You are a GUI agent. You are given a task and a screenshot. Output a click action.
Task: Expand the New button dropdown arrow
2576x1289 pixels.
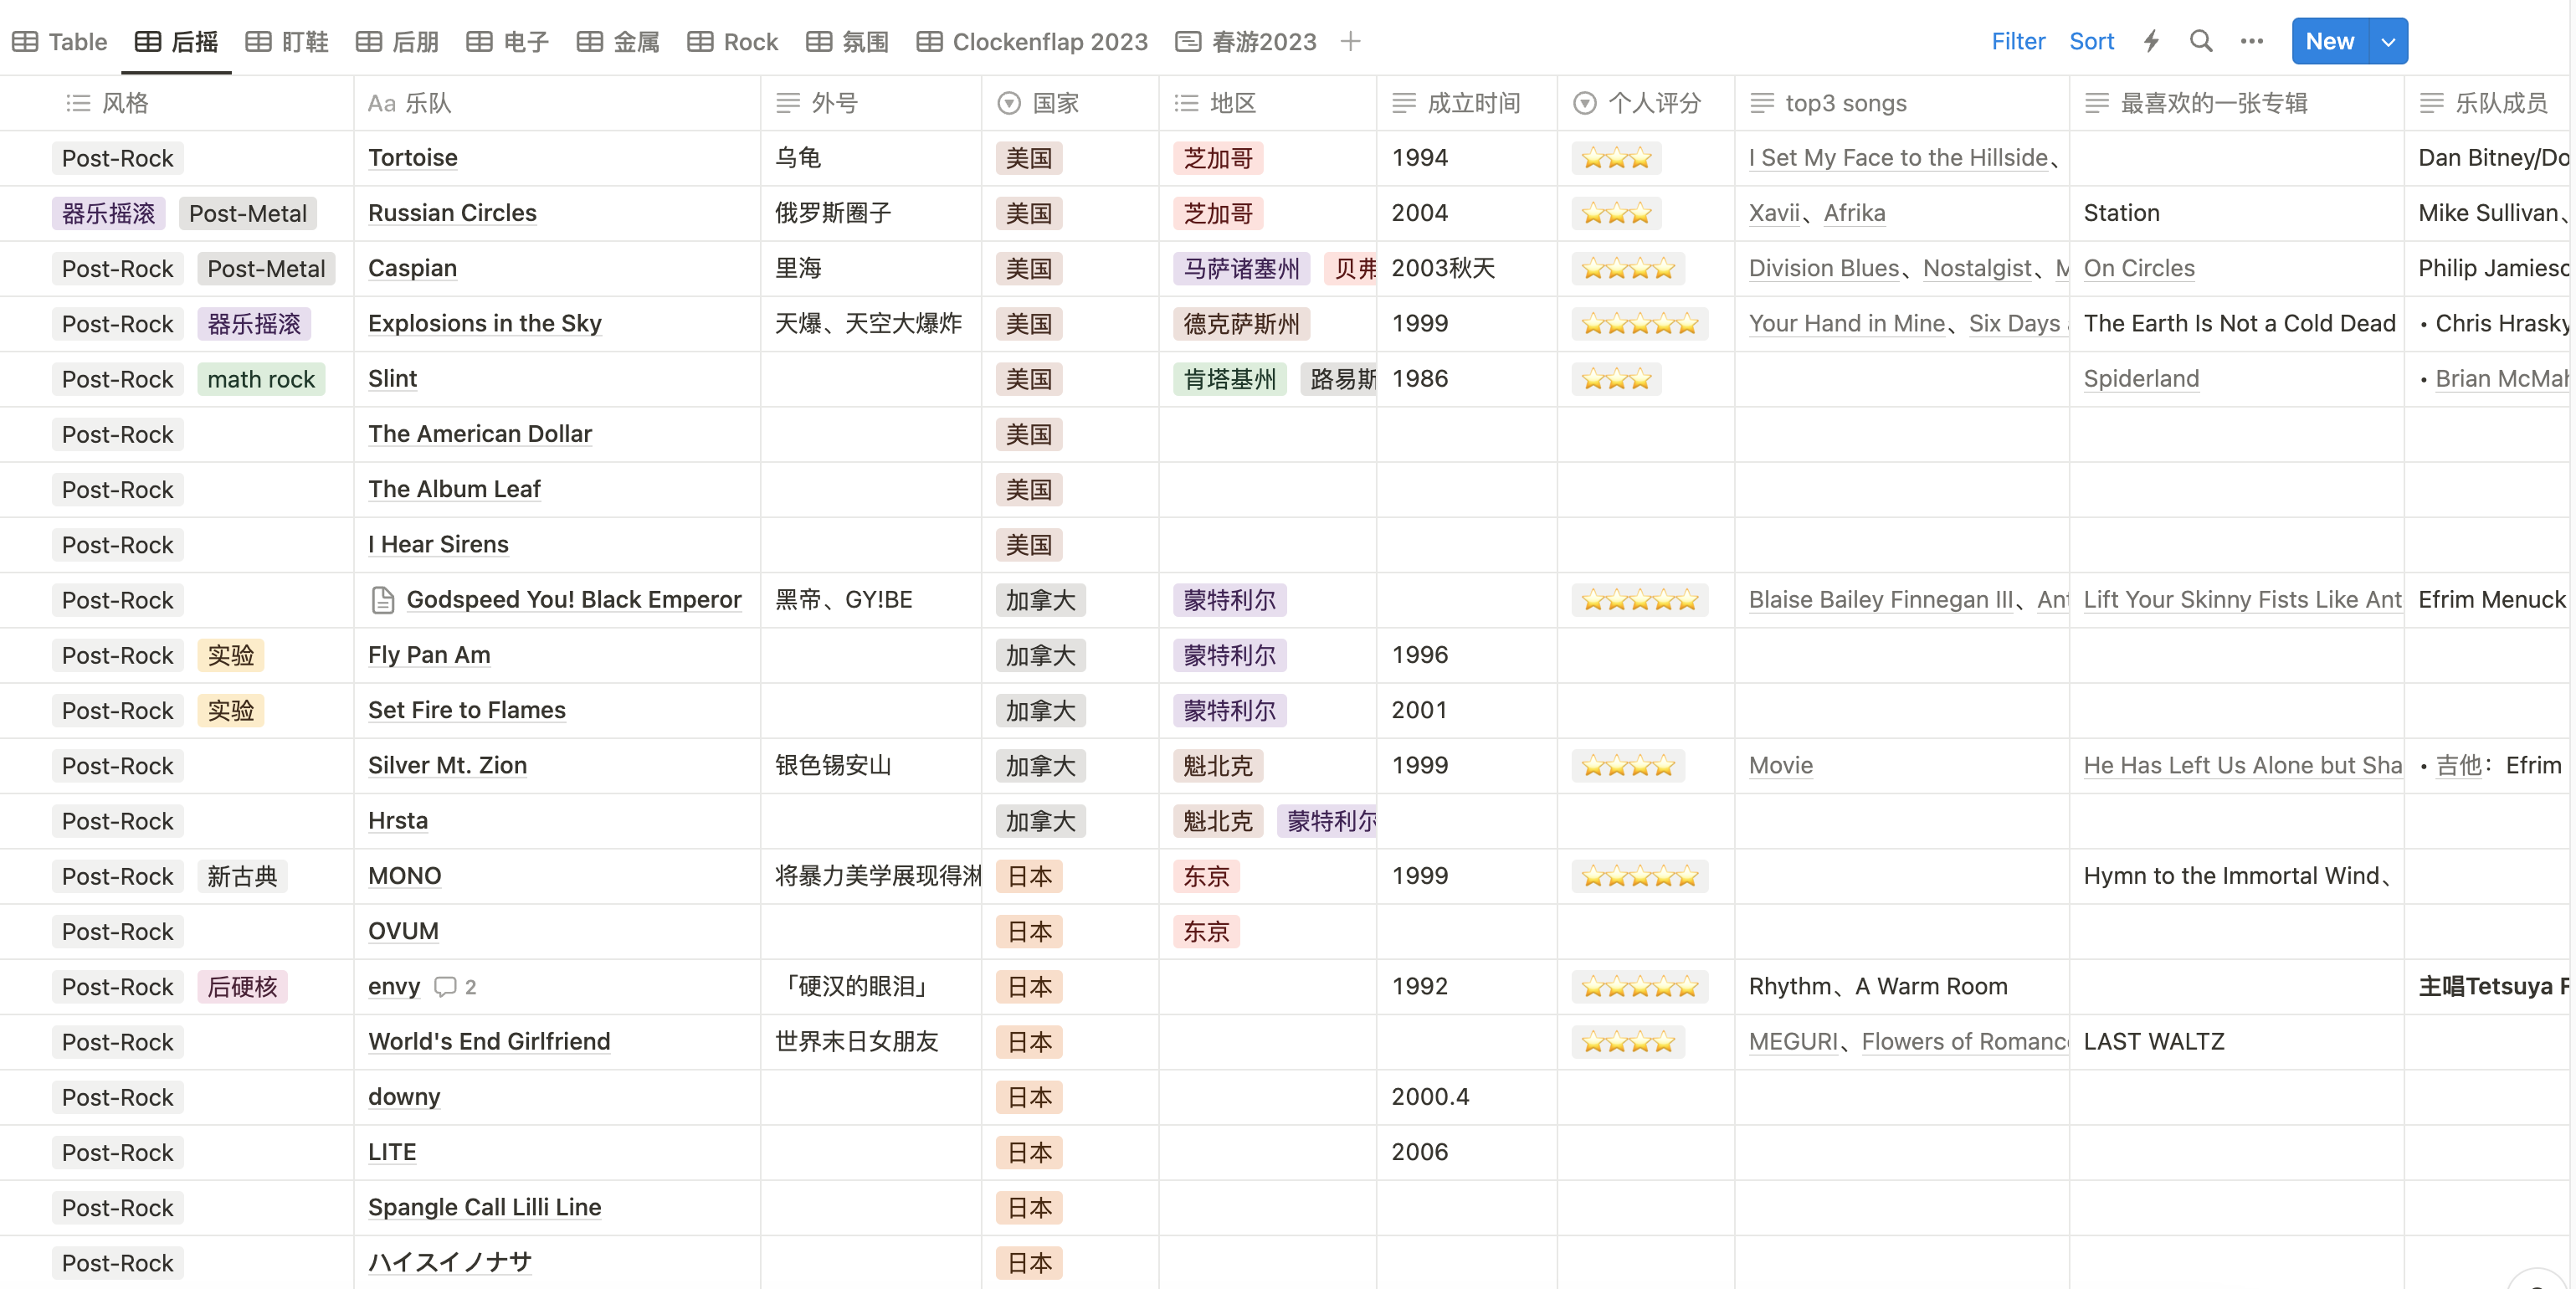pyautogui.click(x=2388, y=41)
